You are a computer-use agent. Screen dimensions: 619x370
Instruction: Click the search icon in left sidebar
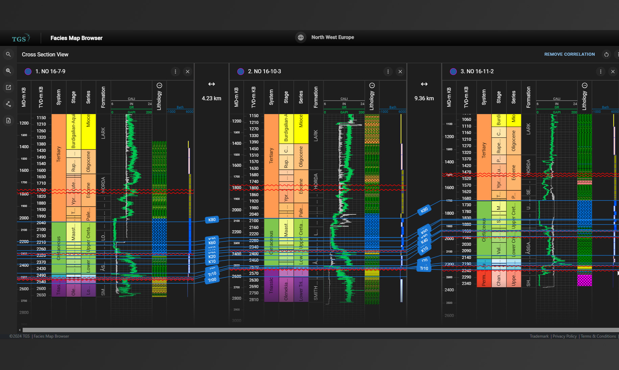(x=8, y=54)
